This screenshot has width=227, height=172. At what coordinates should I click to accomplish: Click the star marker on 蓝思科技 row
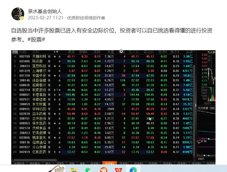[x=55, y=66]
